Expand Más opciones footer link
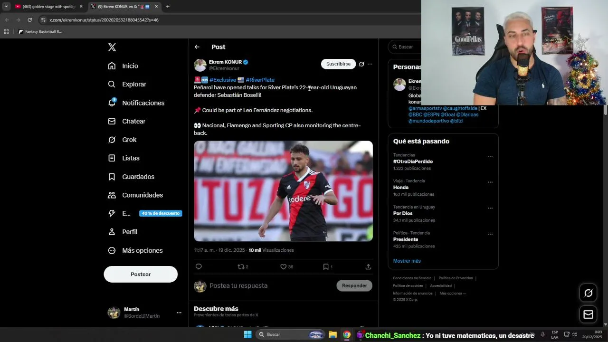 (453, 294)
